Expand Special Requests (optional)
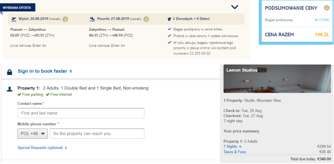The width and height of the screenshot is (334, 164). click(x=42, y=148)
